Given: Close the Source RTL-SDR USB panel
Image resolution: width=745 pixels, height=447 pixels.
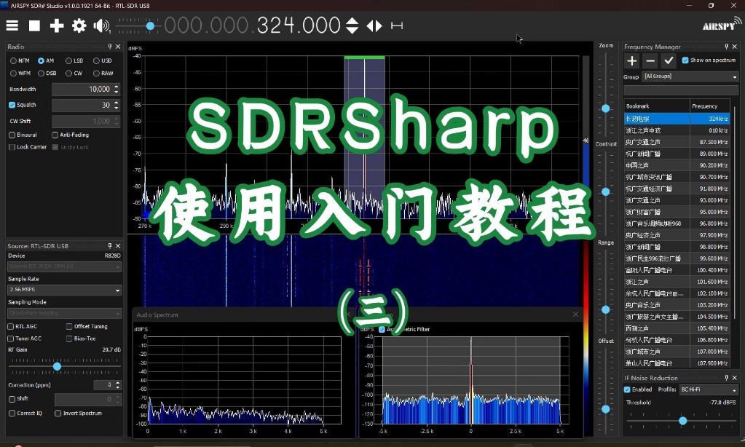Looking at the screenshot, I should [118, 245].
